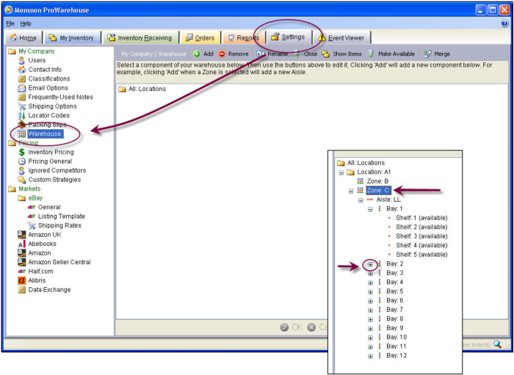Switch to the Event Viewer tab

pyautogui.click(x=343, y=38)
